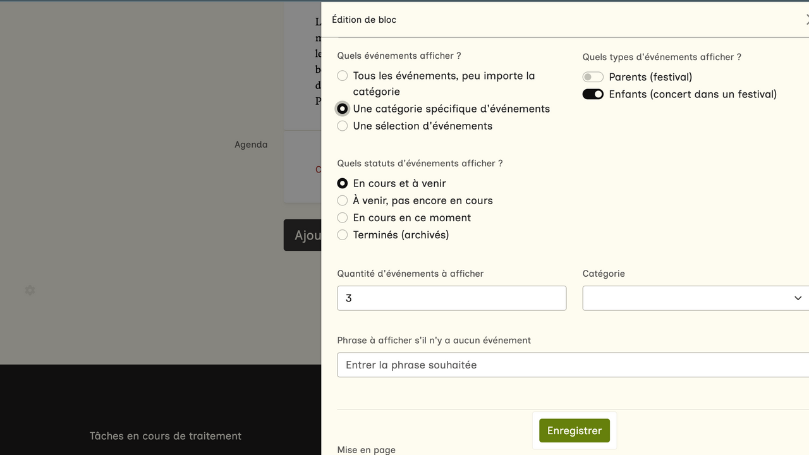Click the Agenda block label
This screenshot has width=809, height=455.
coord(251,145)
